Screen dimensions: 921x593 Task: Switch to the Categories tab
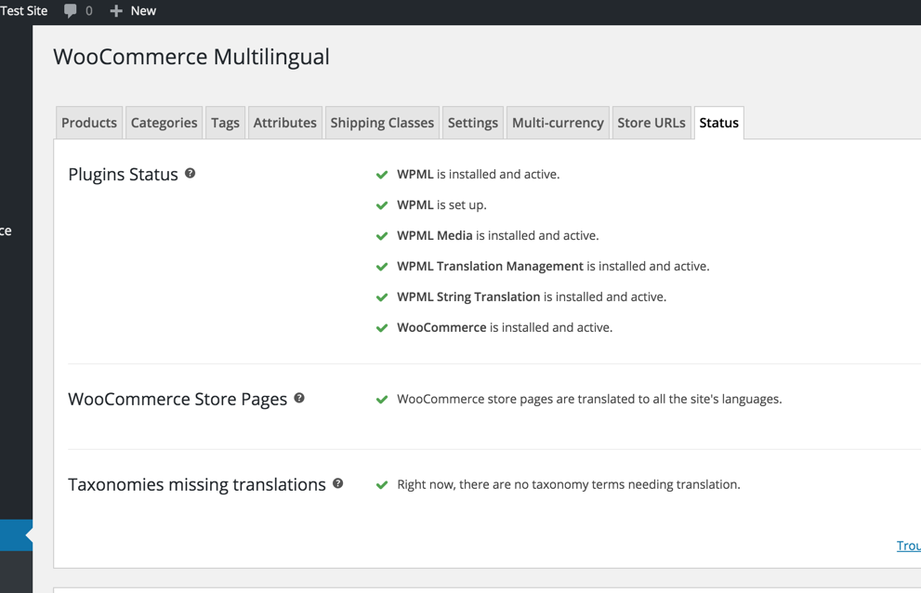point(164,123)
